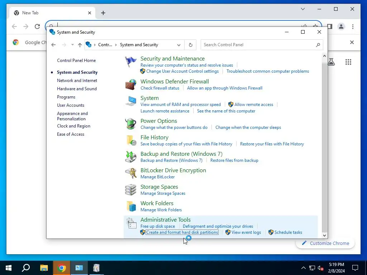This screenshot has height=275, width=367.
Task: Open Ease of Access category
Action: coord(71,134)
